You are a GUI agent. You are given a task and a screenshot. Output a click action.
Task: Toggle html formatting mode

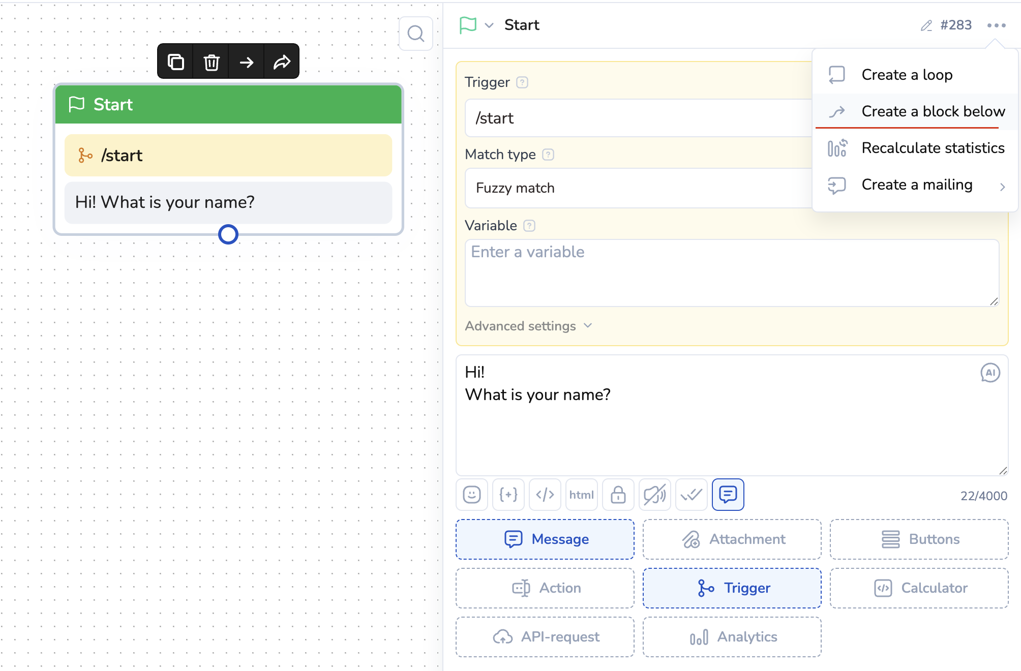pos(581,495)
